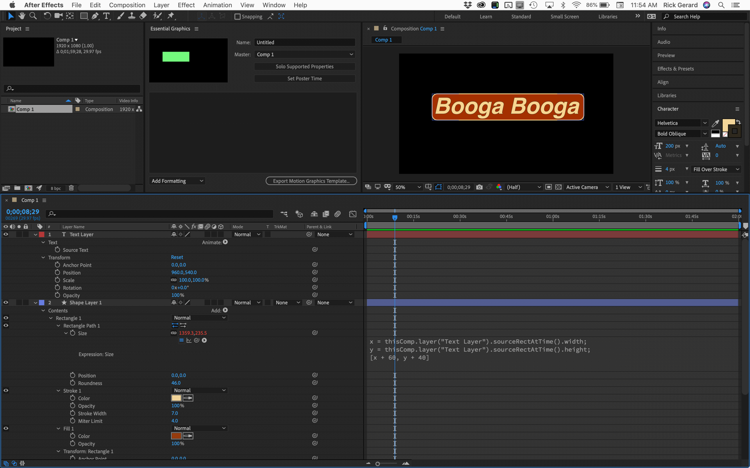Click the snapshot camera icon in viewer
Viewport: 750px width, 468px height.
(479, 187)
